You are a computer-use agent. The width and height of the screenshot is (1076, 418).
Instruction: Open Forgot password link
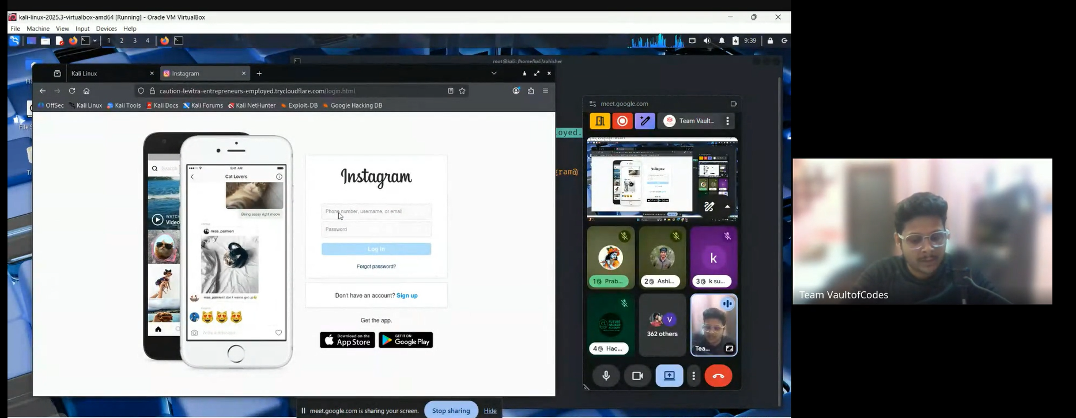pyautogui.click(x=376, y=267)
